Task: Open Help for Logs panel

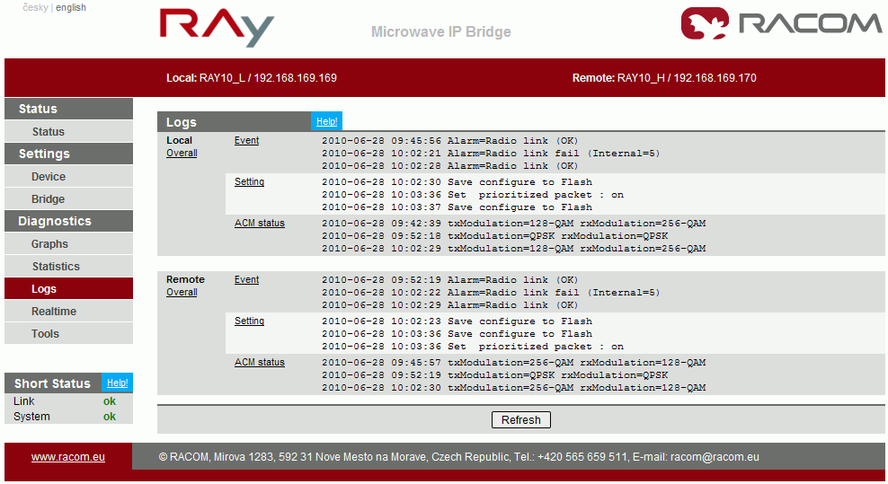Action: point(326,121)
